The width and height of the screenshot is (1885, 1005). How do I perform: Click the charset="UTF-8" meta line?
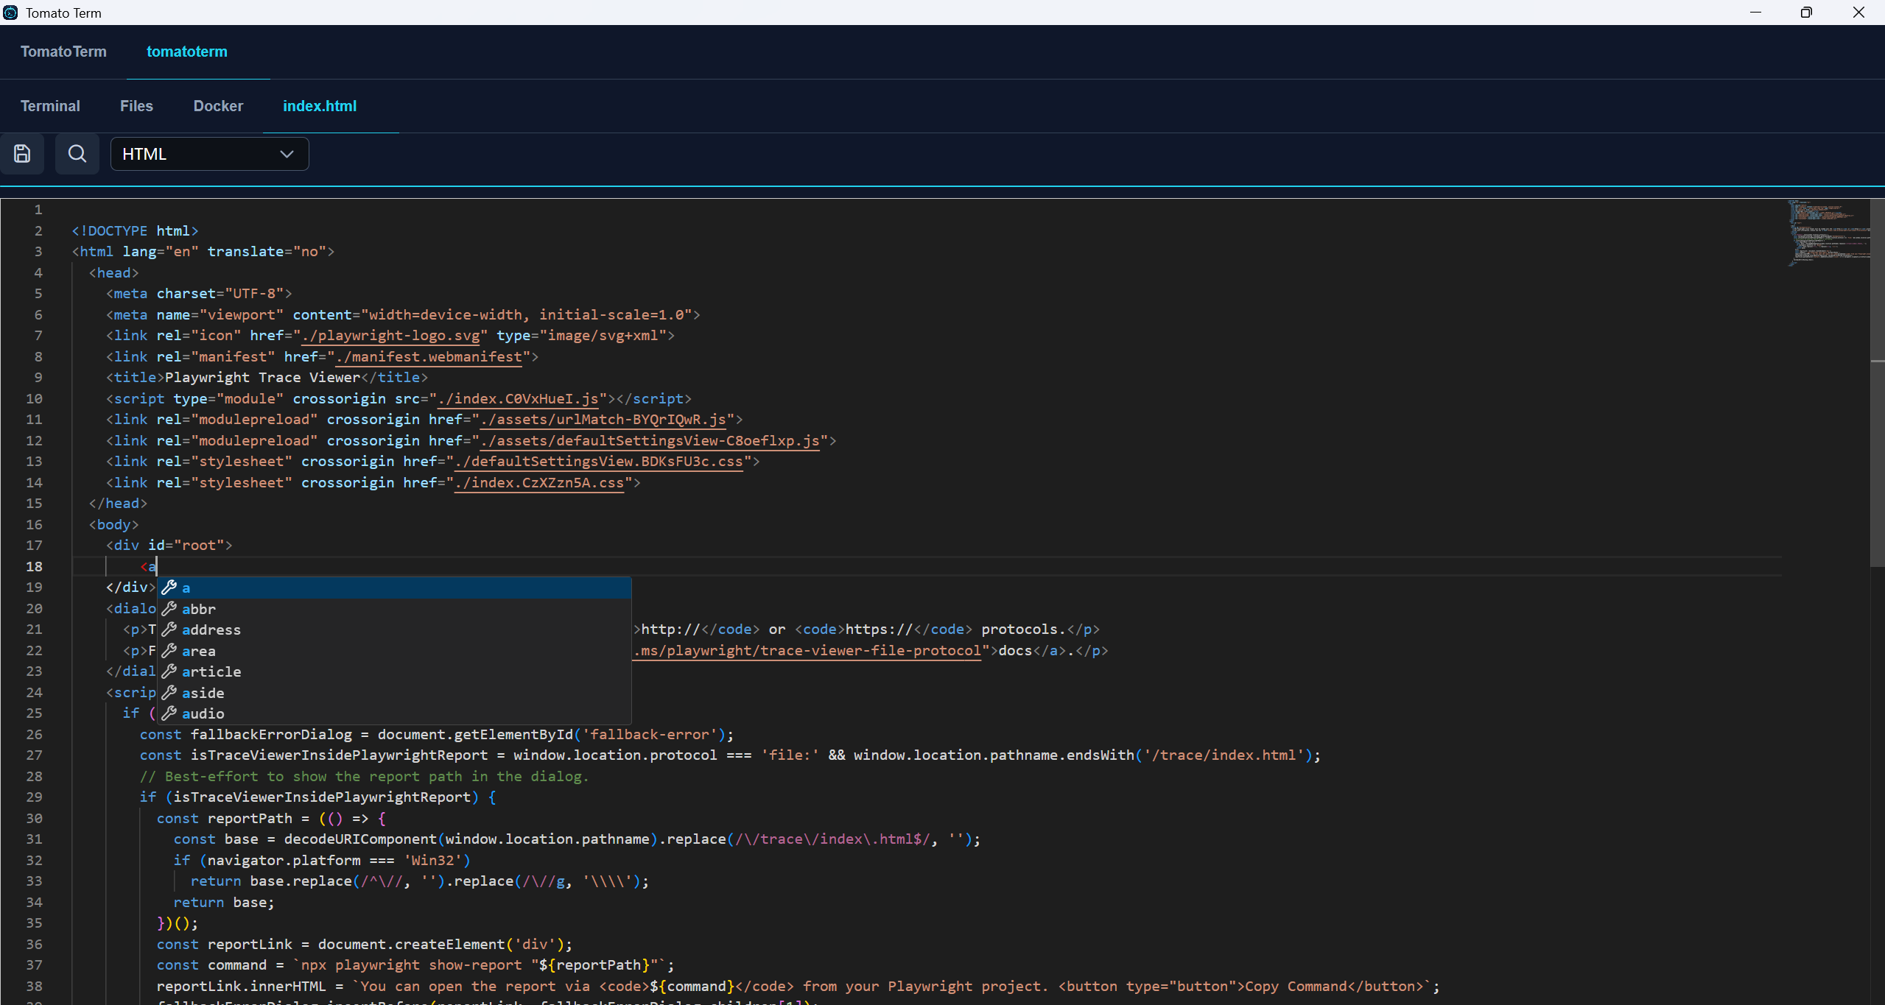[x=199, y=294]
